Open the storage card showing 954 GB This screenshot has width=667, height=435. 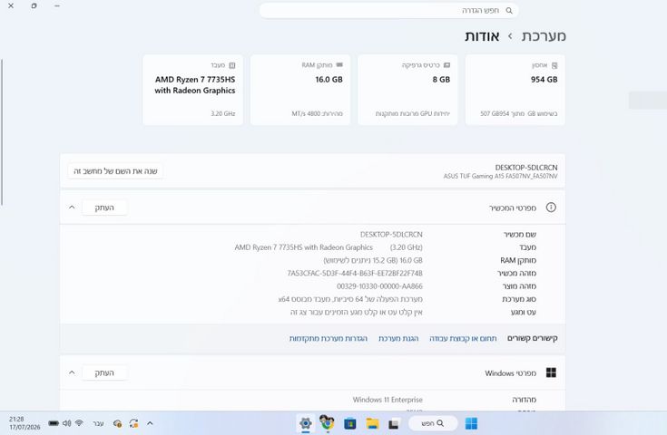(515, 90)
